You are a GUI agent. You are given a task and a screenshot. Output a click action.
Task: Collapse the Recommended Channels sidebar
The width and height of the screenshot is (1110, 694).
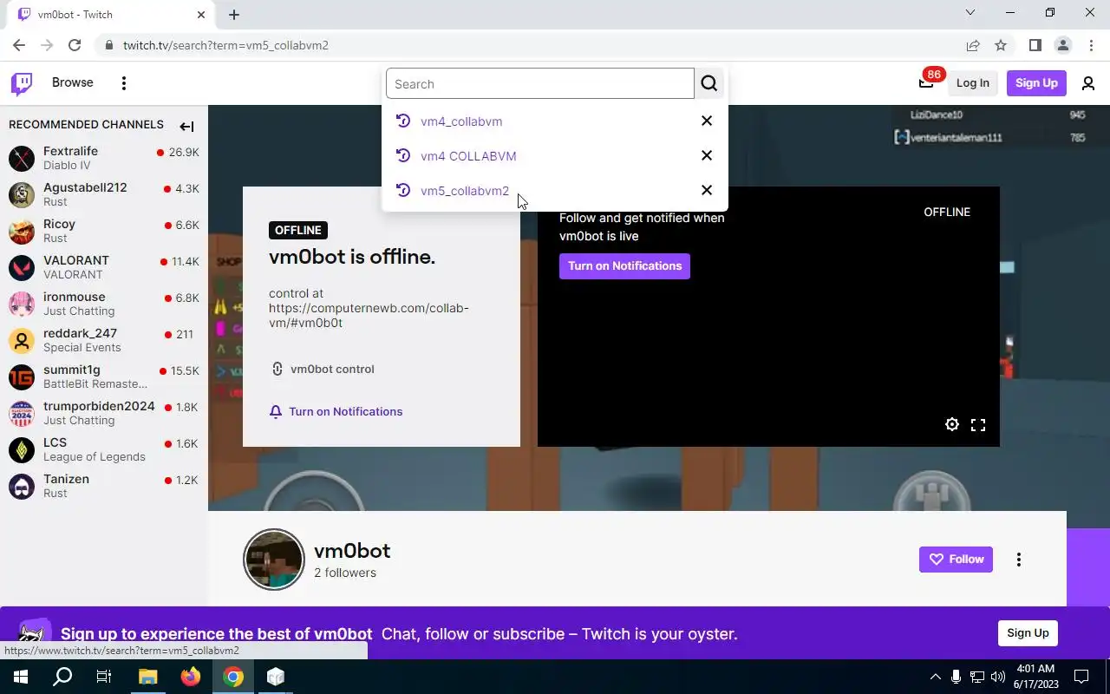(x=186, y=127)
